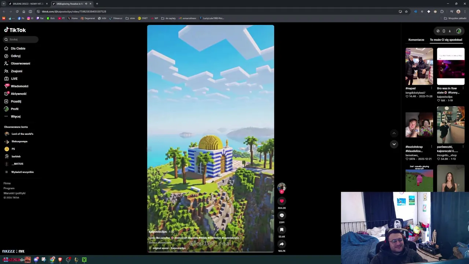Click original sound - Kaipostsclips link
The width and height of the screenshot is (469, 264).
[x=169, y=248]
